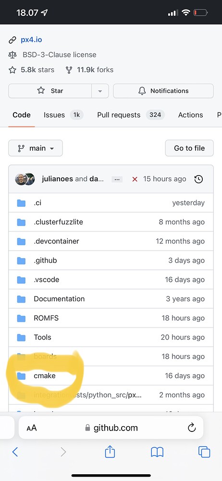This screenshot has width=222, height=481.
Task: Open the Actions tab
Action: coord(190,115)
